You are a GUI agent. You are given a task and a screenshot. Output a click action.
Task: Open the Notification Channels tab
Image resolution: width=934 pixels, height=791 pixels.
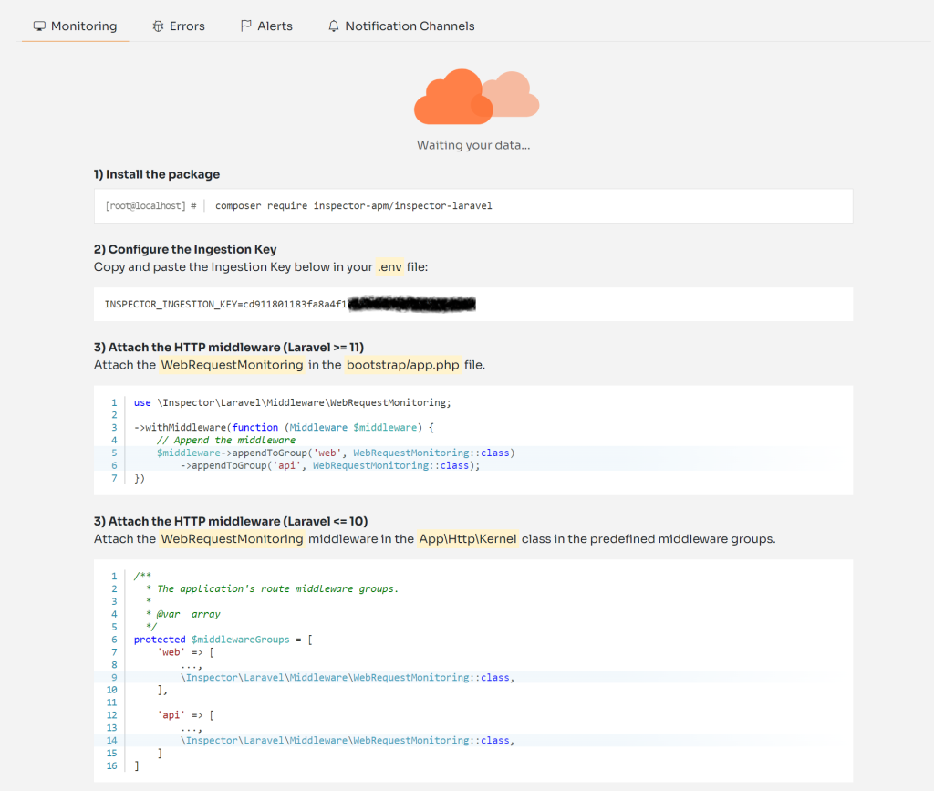(409, 26)
